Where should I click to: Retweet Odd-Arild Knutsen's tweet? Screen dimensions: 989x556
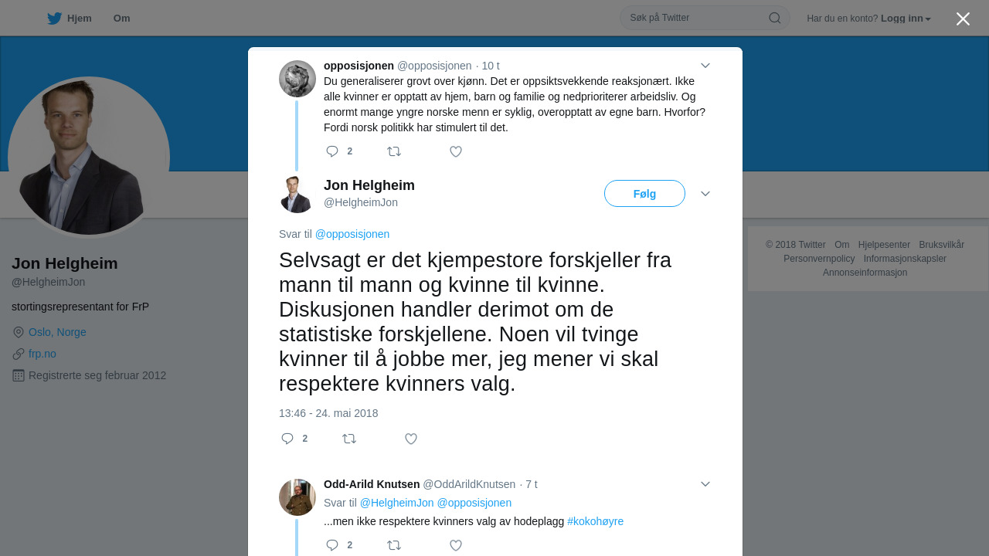[x=394, y=545]
